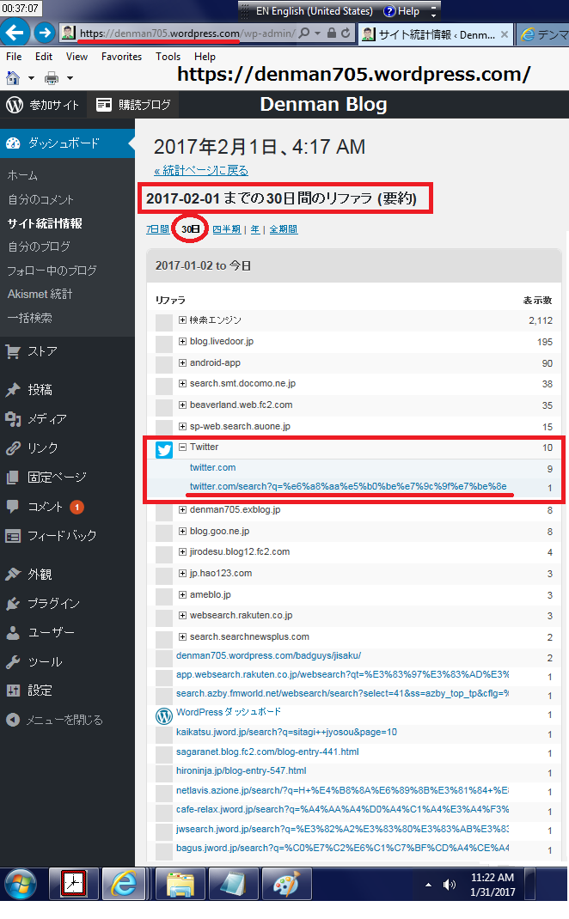569x919 pixels.
Task: Go forward with the browser Forward arrow
Action: (x=45, y=33)
